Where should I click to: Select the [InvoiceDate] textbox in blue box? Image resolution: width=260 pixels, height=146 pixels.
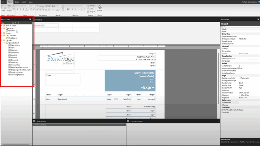[x=146, y=76]
